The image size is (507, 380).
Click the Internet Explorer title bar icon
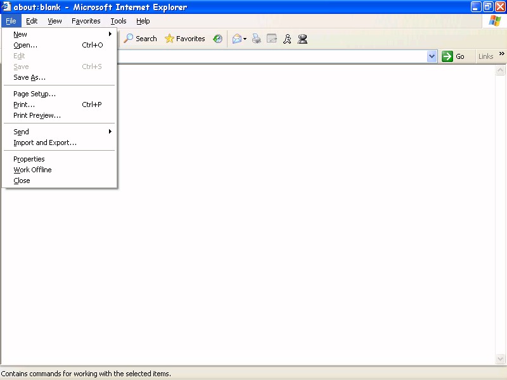tap(6, 6)
